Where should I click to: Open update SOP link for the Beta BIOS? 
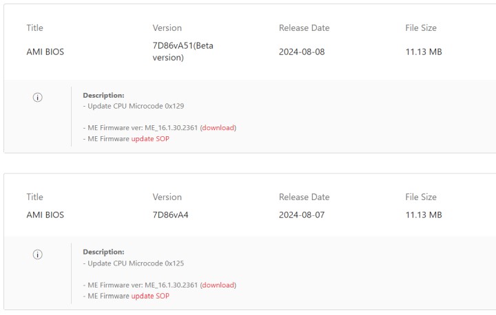[x=150, y=139]
